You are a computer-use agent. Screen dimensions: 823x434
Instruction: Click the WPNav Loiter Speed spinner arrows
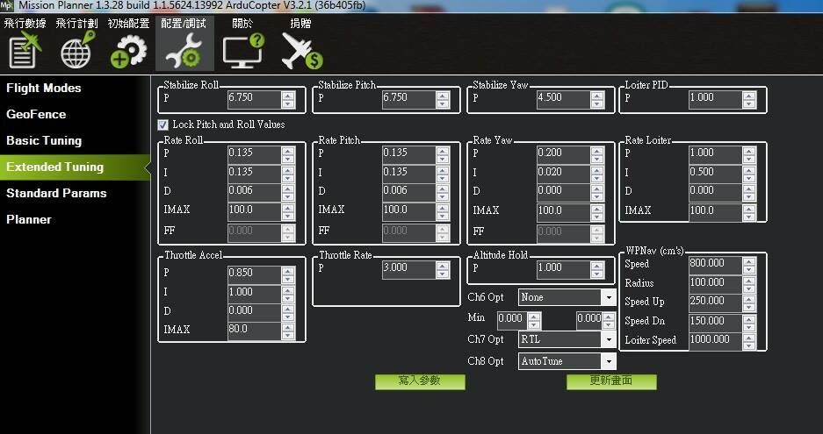tap(749, 341)
